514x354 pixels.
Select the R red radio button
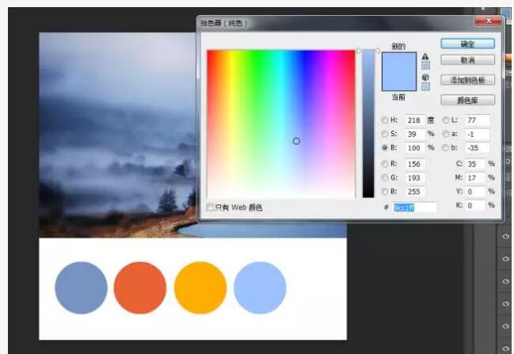pos(385,164)
